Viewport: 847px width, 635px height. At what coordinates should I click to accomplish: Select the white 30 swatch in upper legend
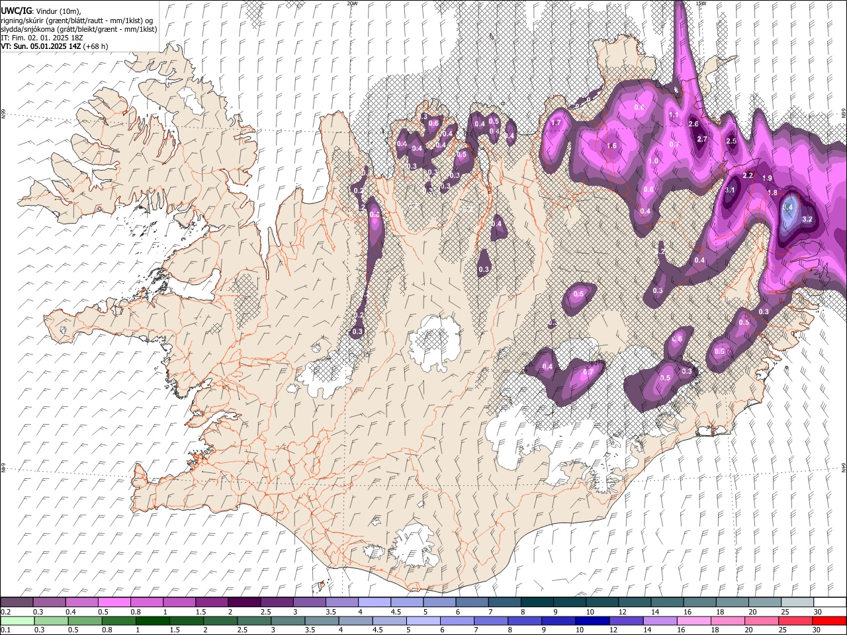830,603
